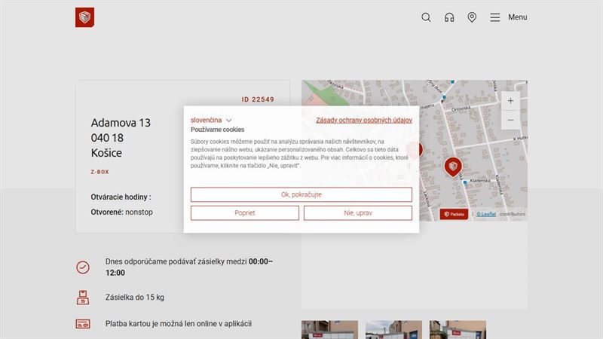Select the ID 22549 text
The width and height of the screenshot is (603, 339).
[258, 99]
